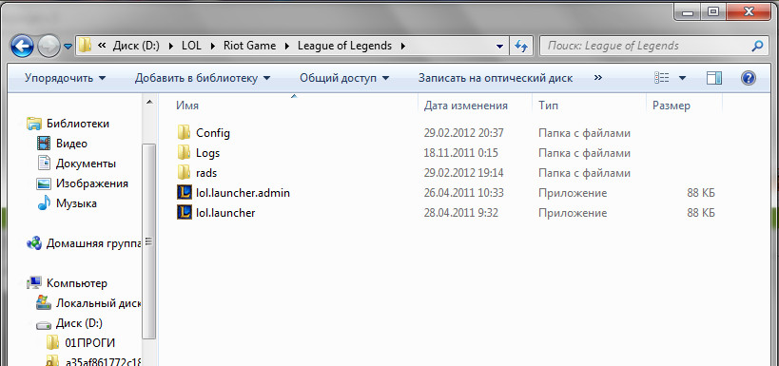The width and height of the screenshot is (779, 366).
Task: Navigate to LOL breadcrumb segment
Action: (x=191, y=47)
